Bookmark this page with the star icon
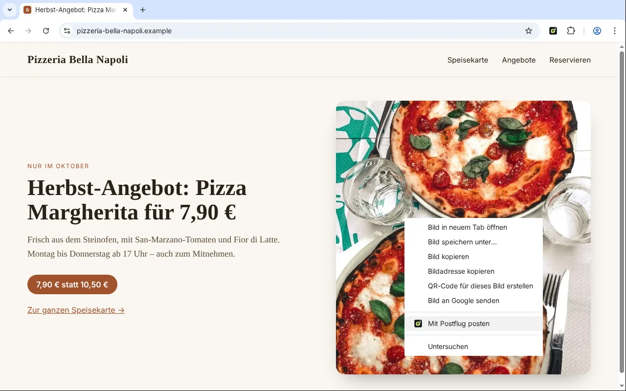Screen dimensions: 626x391 click(x=529, y=31)
